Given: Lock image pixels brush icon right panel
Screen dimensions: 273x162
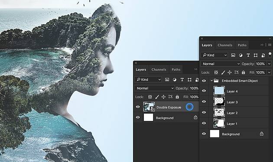Looking at the screenshot, I should click(223, 73).
